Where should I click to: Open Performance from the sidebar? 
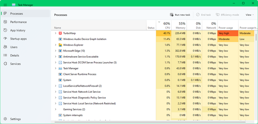click(18, 22)
